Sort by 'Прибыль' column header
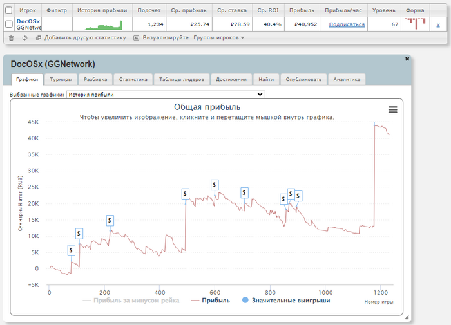 coord(302,10)
